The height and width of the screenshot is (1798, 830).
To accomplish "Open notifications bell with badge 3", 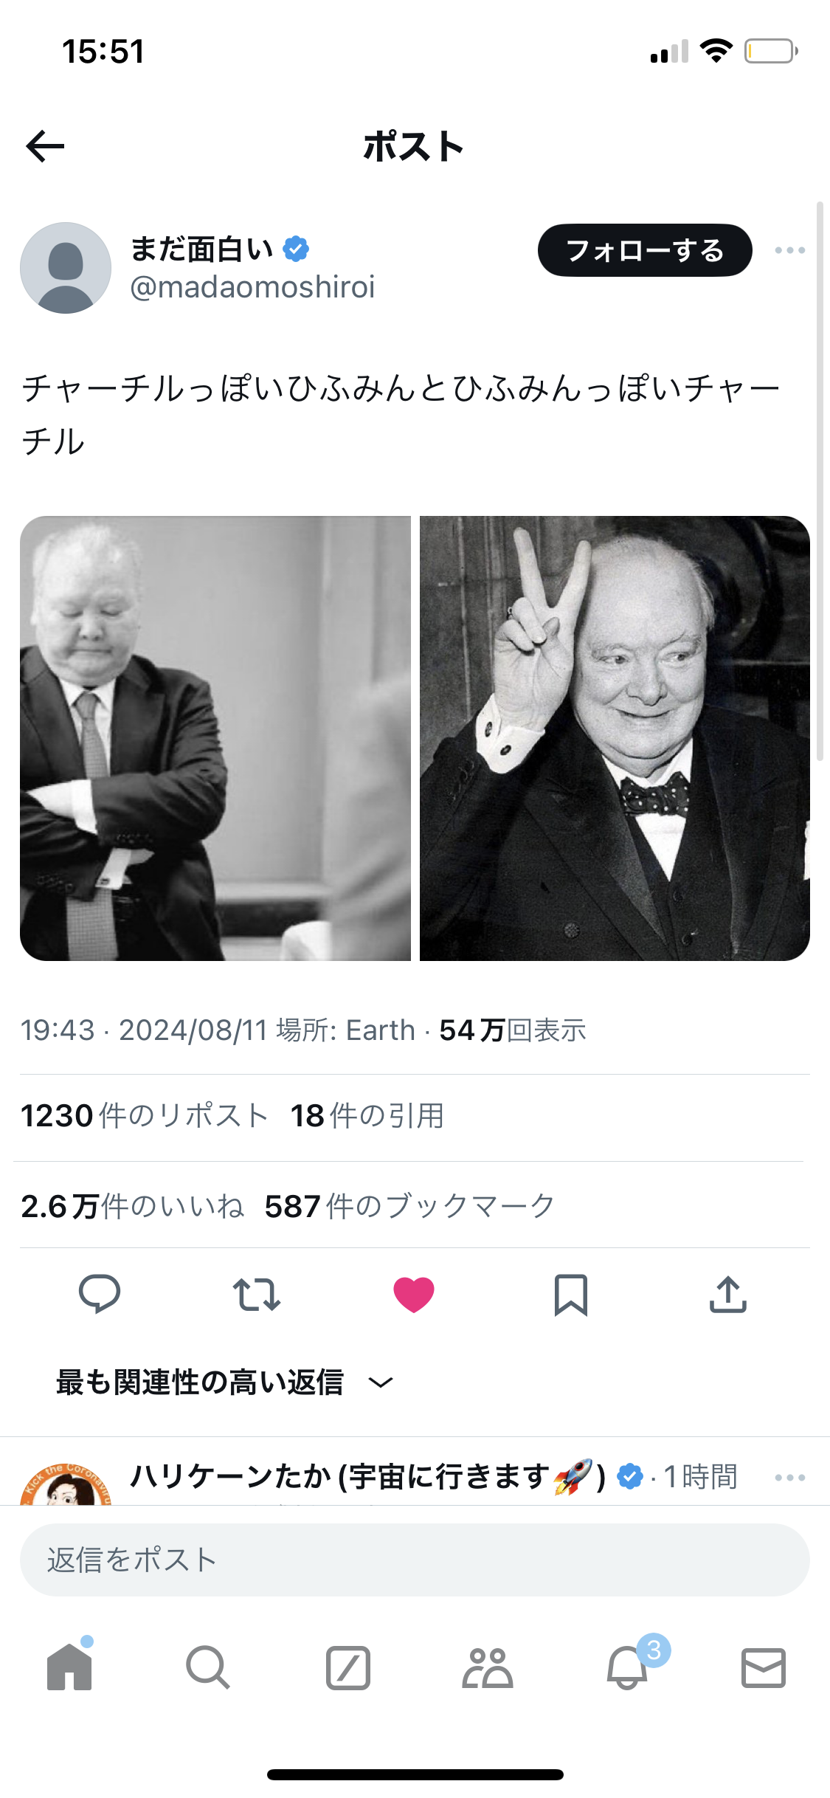I will [x=627, y=1667].
